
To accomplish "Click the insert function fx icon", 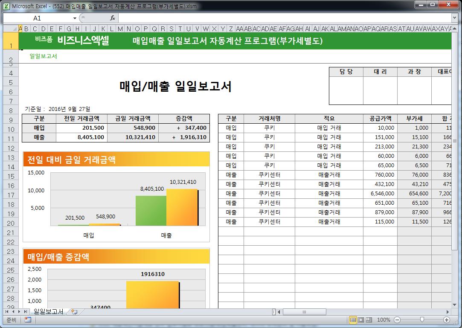I will (x=113, y=18).
